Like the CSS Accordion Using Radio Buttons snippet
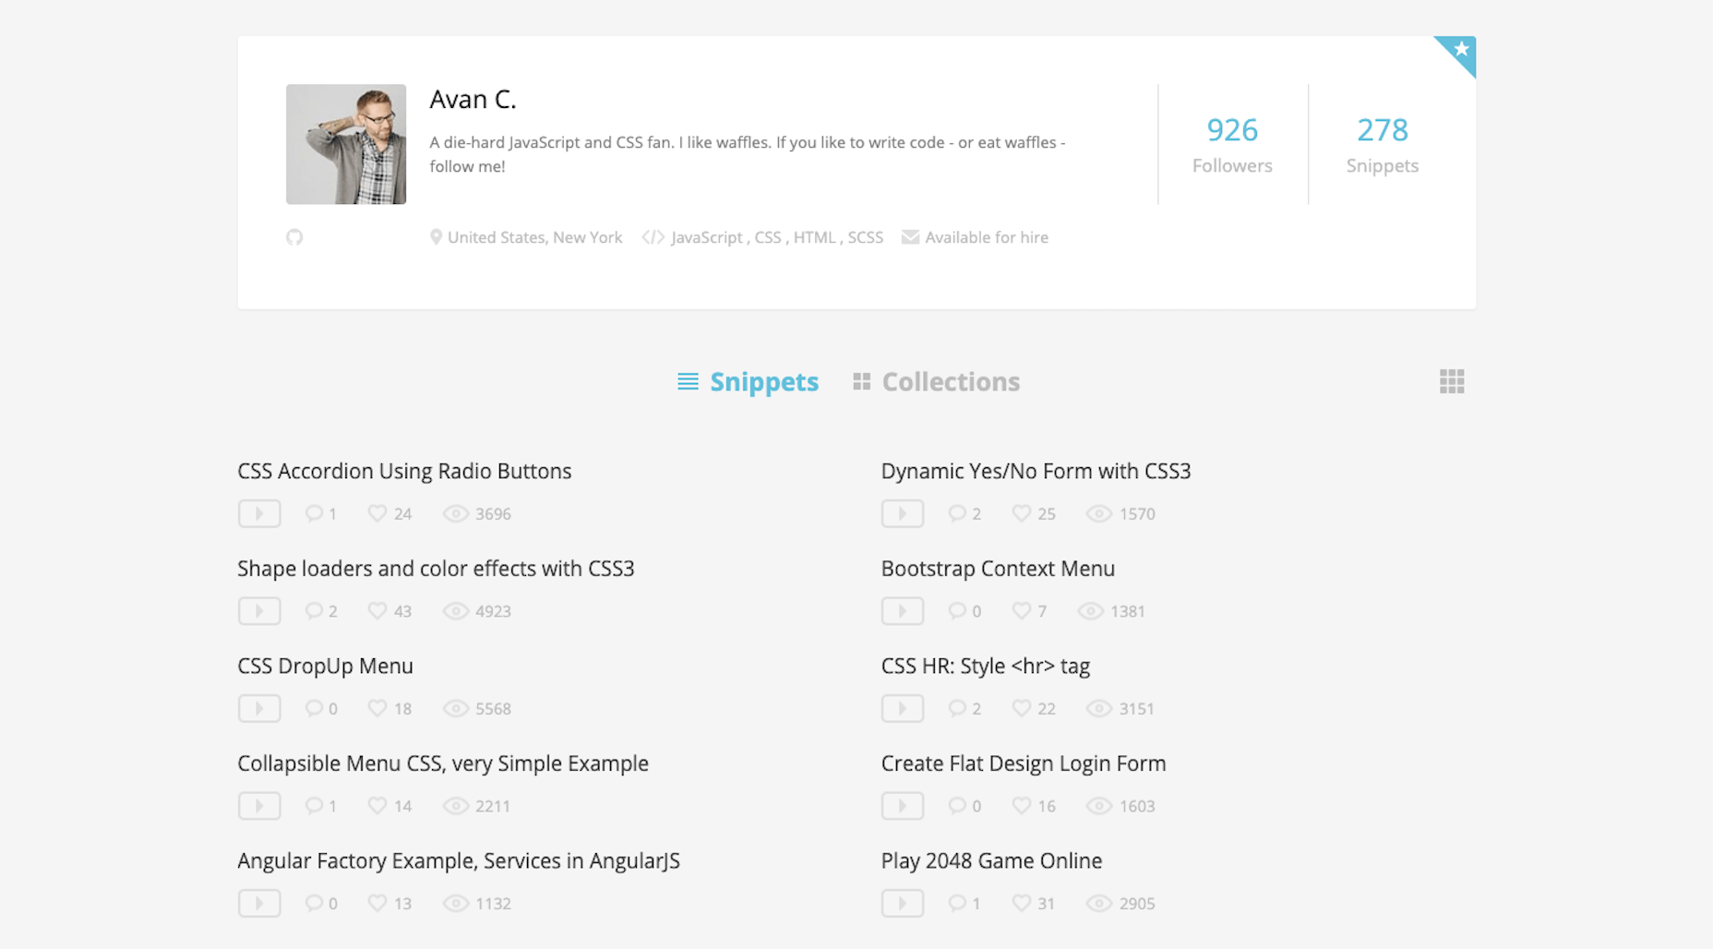 coord(377,513)
